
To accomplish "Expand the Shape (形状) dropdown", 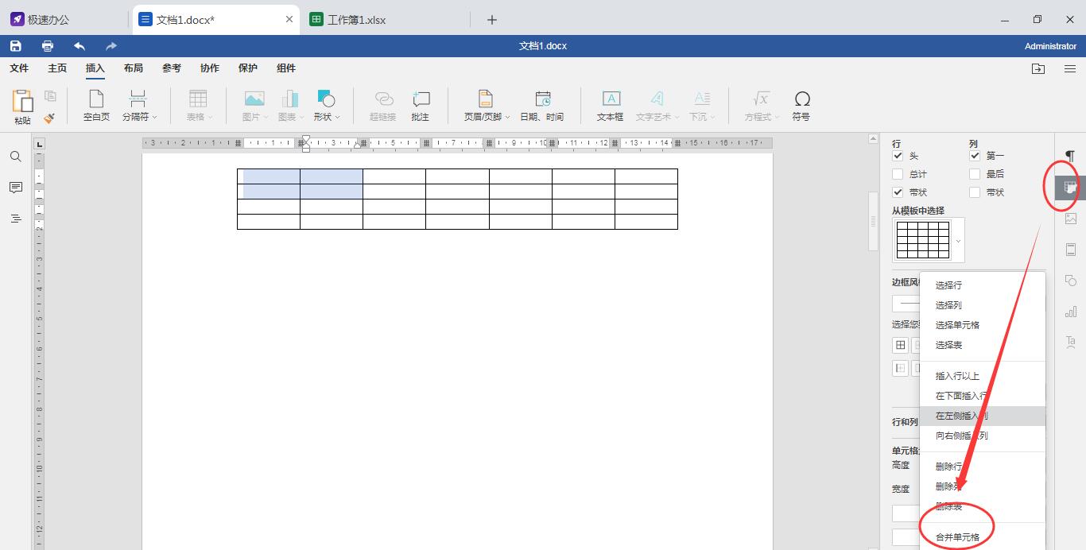I will pos(326,106).
